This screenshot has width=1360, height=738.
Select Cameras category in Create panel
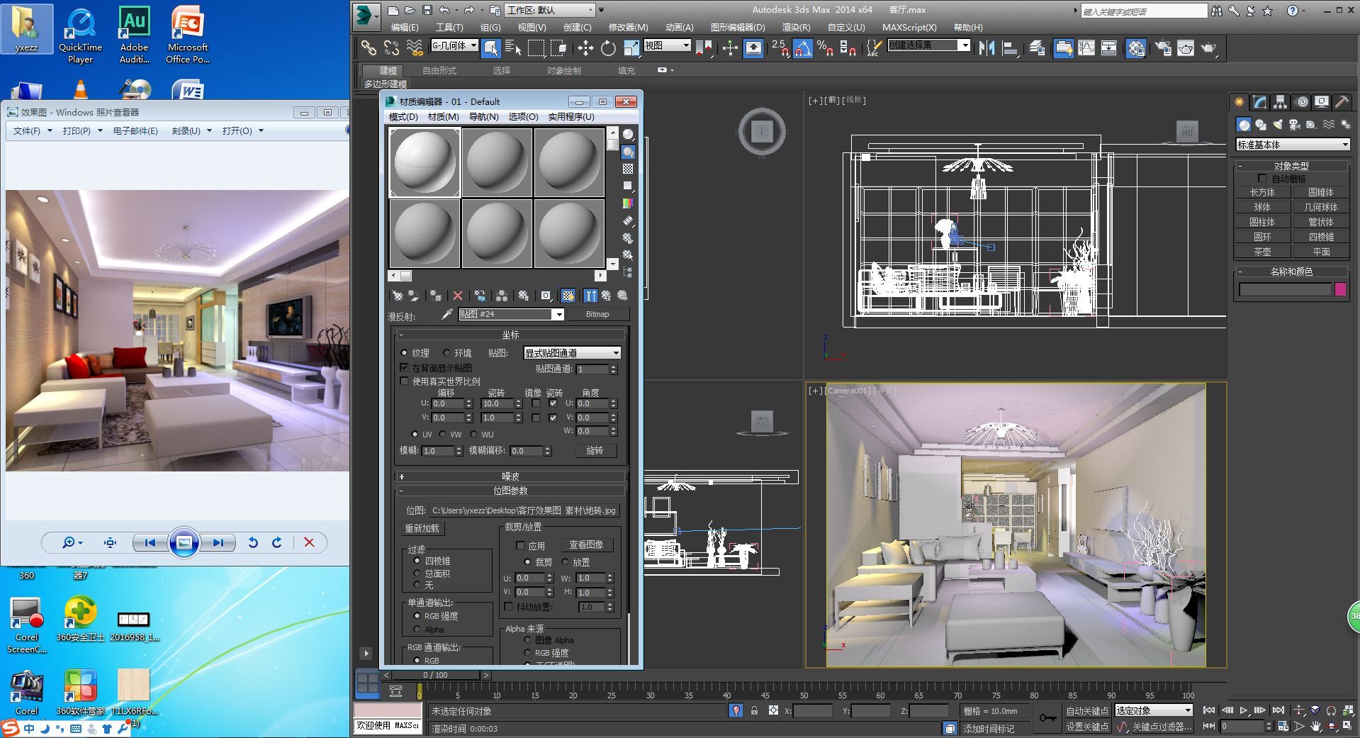[x=1295, y=125]
